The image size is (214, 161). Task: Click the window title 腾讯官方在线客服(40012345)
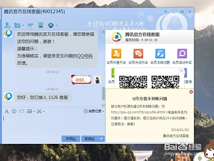tap(34, 12)
